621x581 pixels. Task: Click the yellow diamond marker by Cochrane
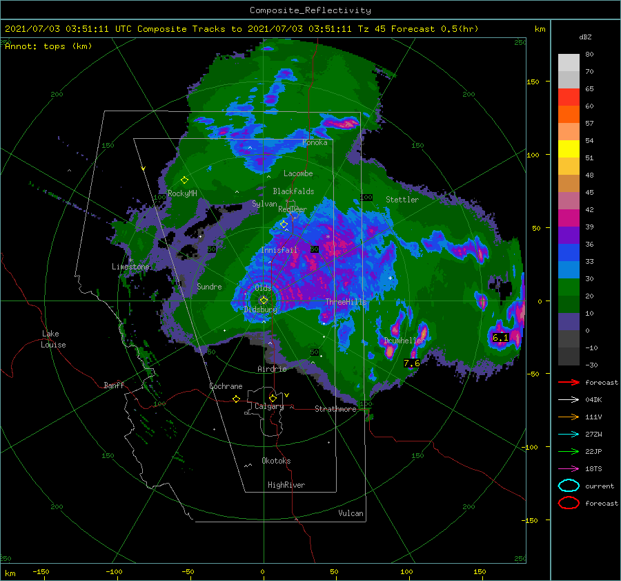click(x=236, y=399)
